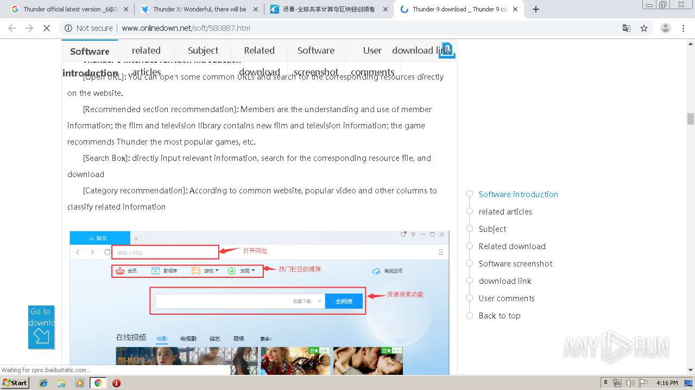
Task: Jump to Subject in the sidebar
Action: 492,229
